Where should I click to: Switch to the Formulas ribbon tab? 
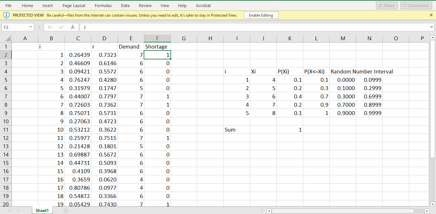tap(103, 5)
